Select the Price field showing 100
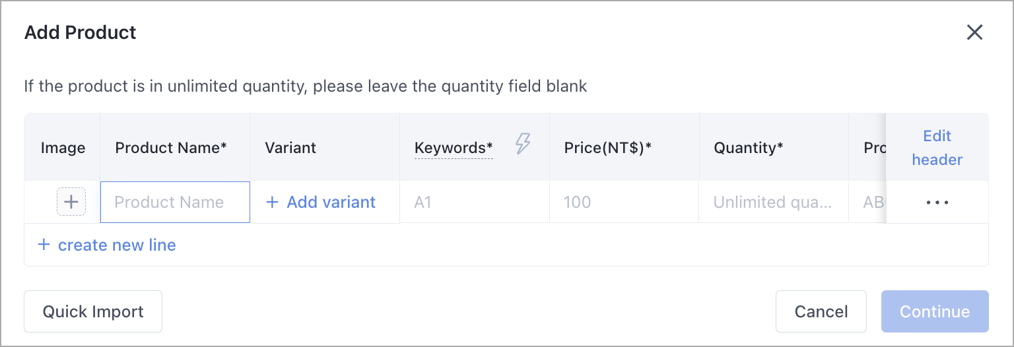 [x=624, y=202]
